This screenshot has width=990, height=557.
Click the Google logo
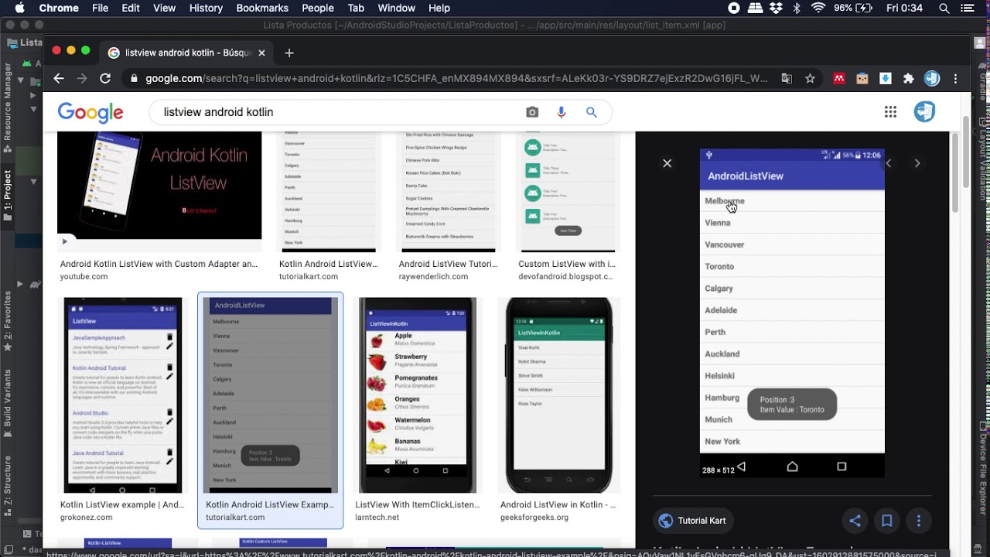tap(90, 113)
